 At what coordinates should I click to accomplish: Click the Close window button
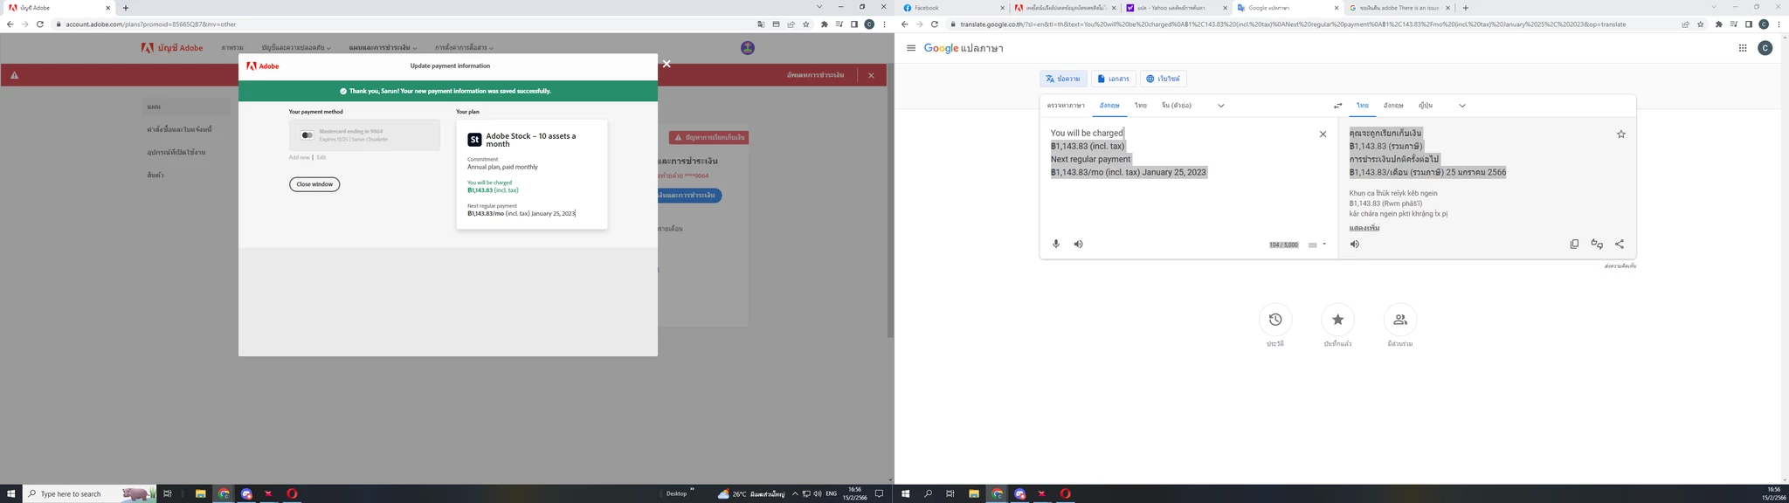(314, 184)
